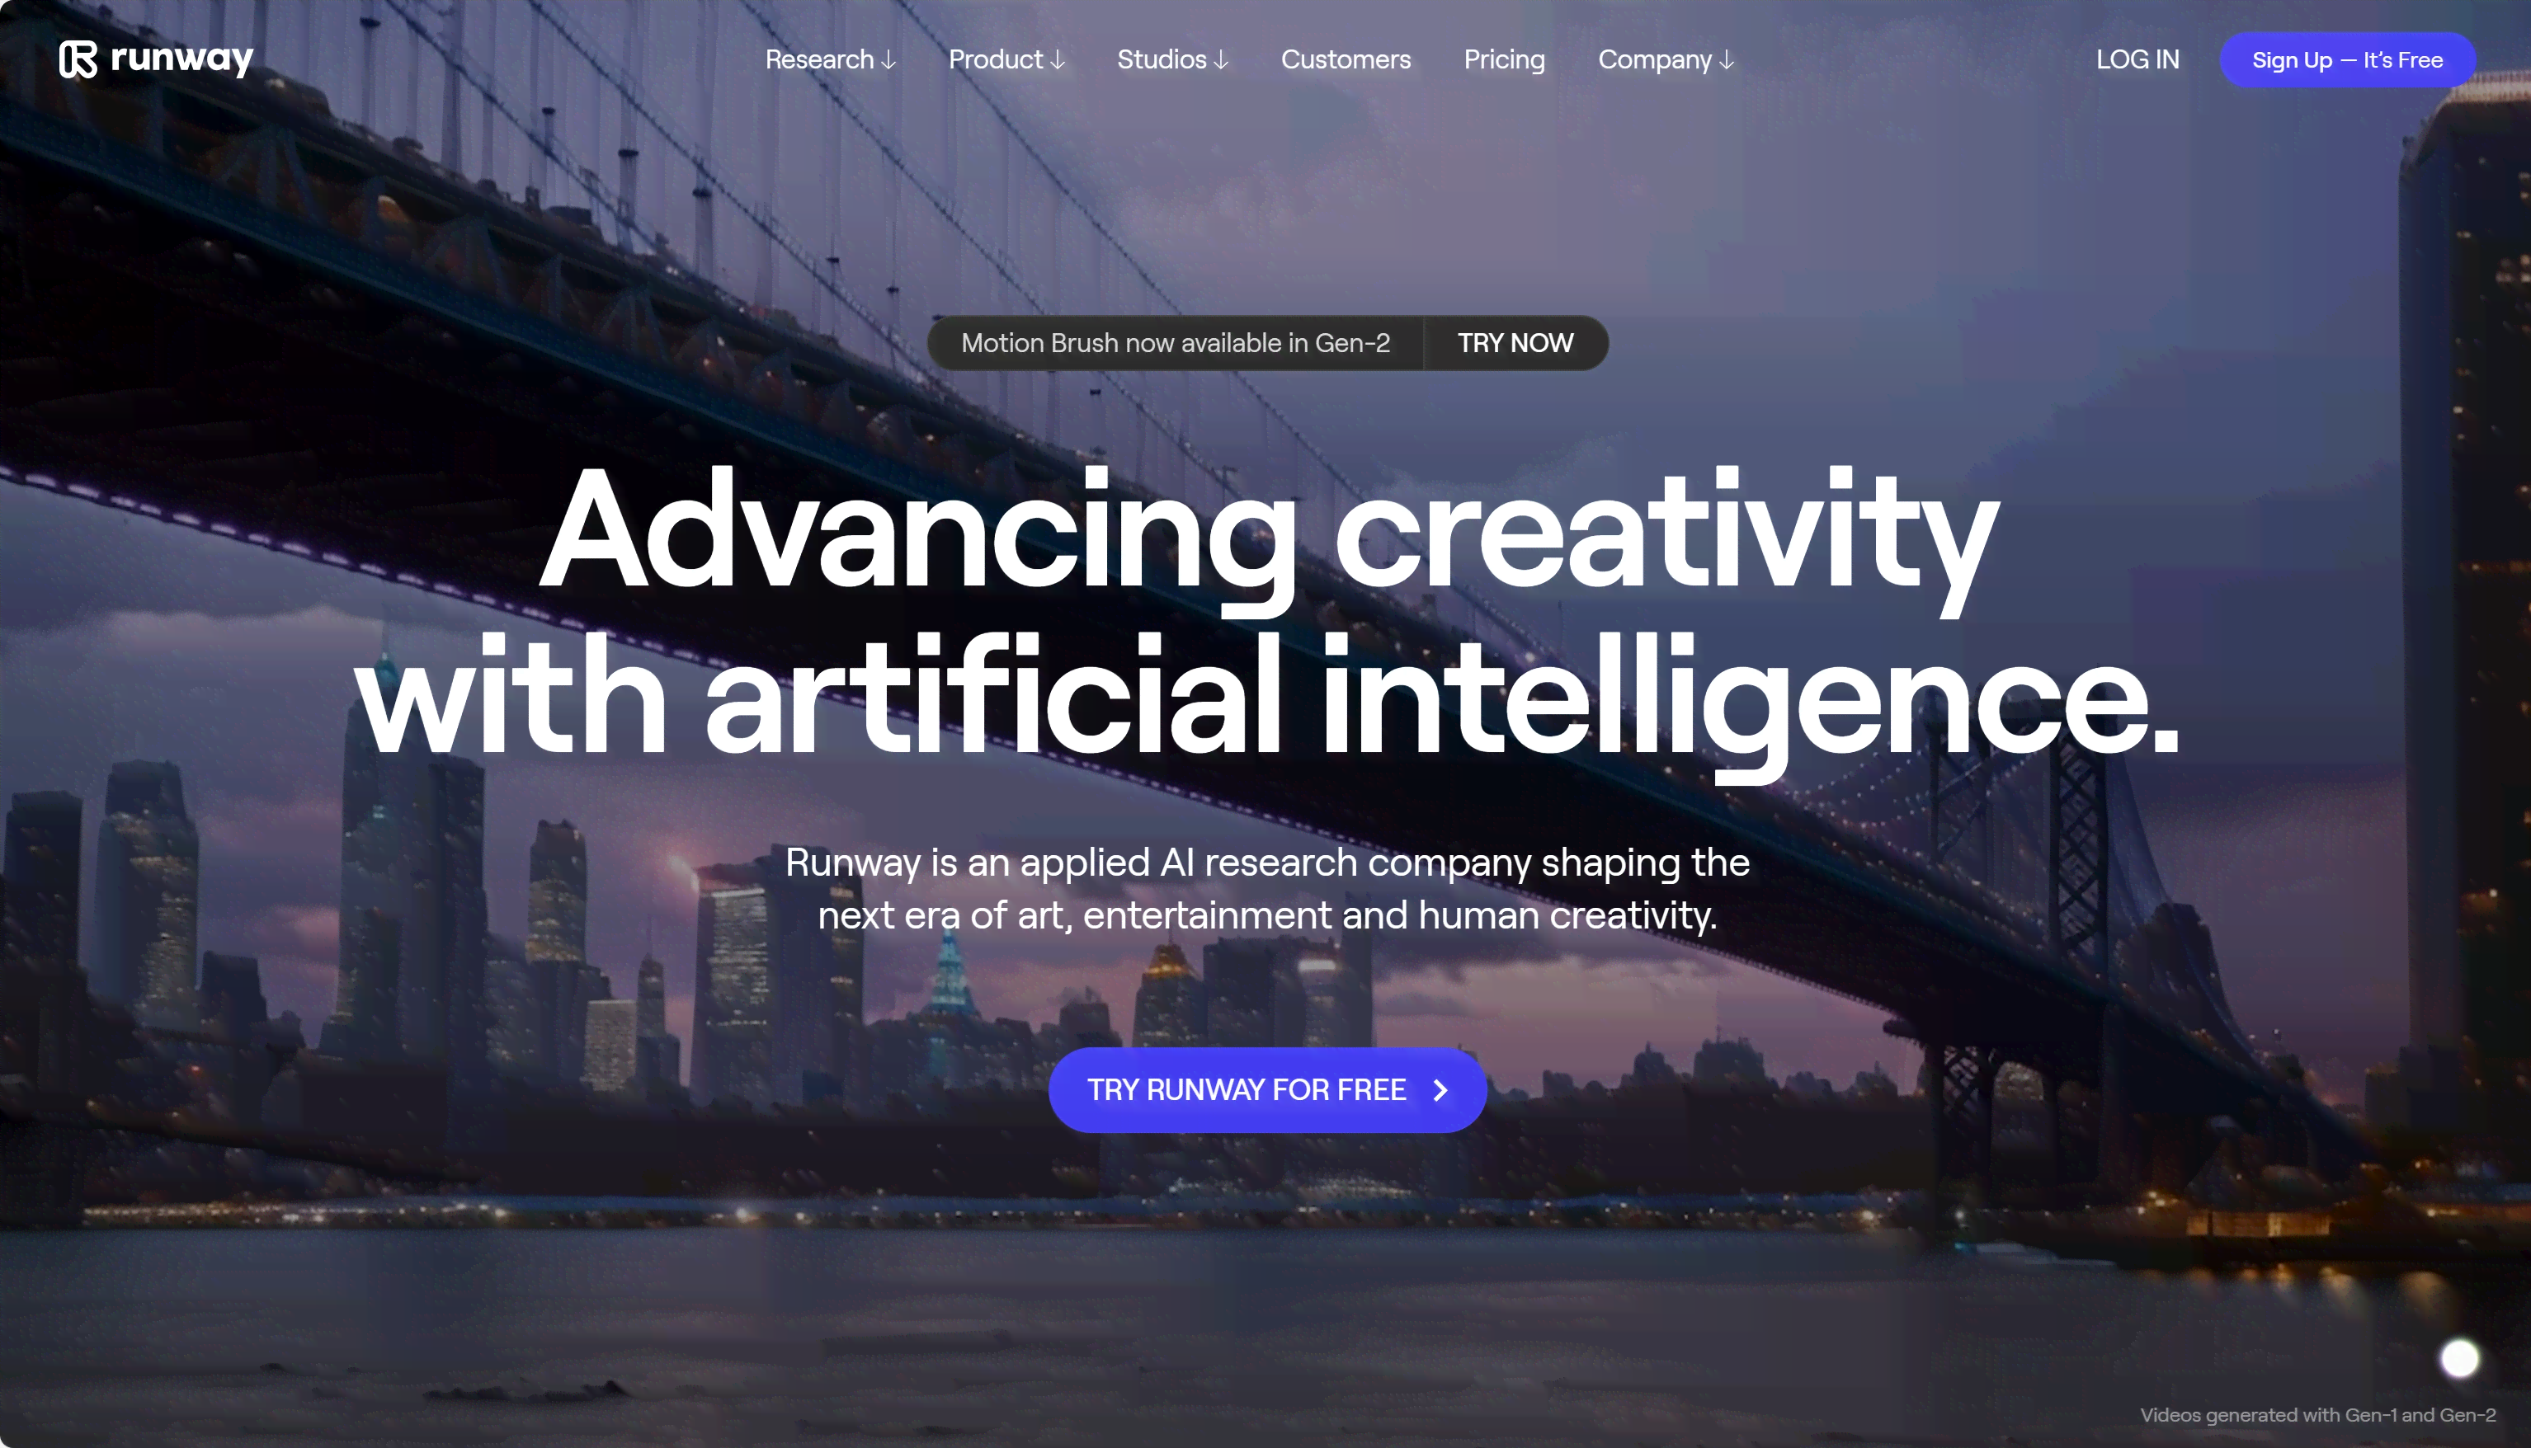
Task: Click the Research menu dropdown arrow
Action: (x=890, y=59)
